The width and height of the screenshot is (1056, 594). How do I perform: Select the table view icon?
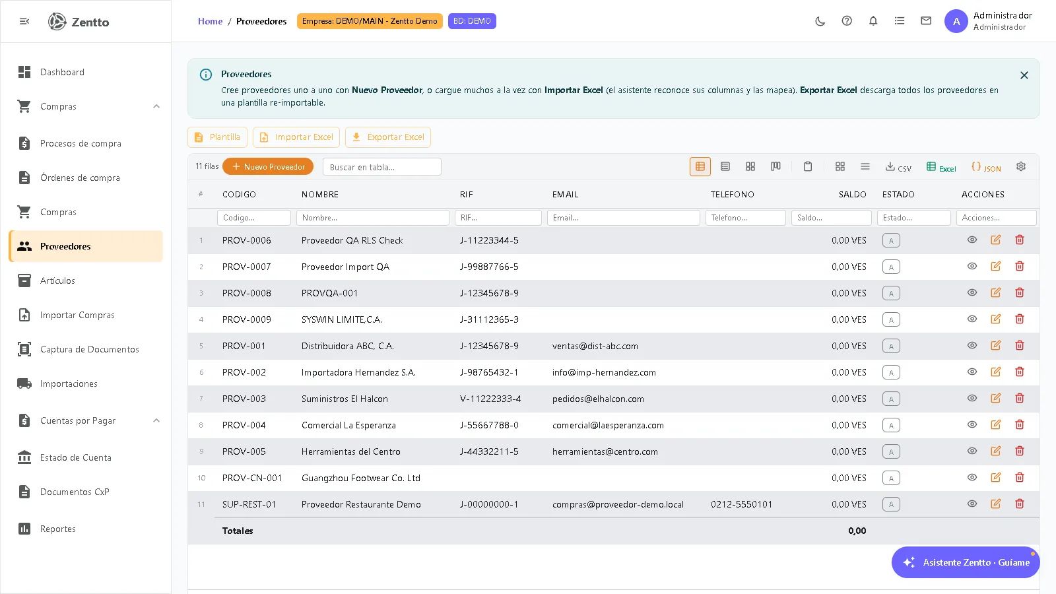[700, 167]
